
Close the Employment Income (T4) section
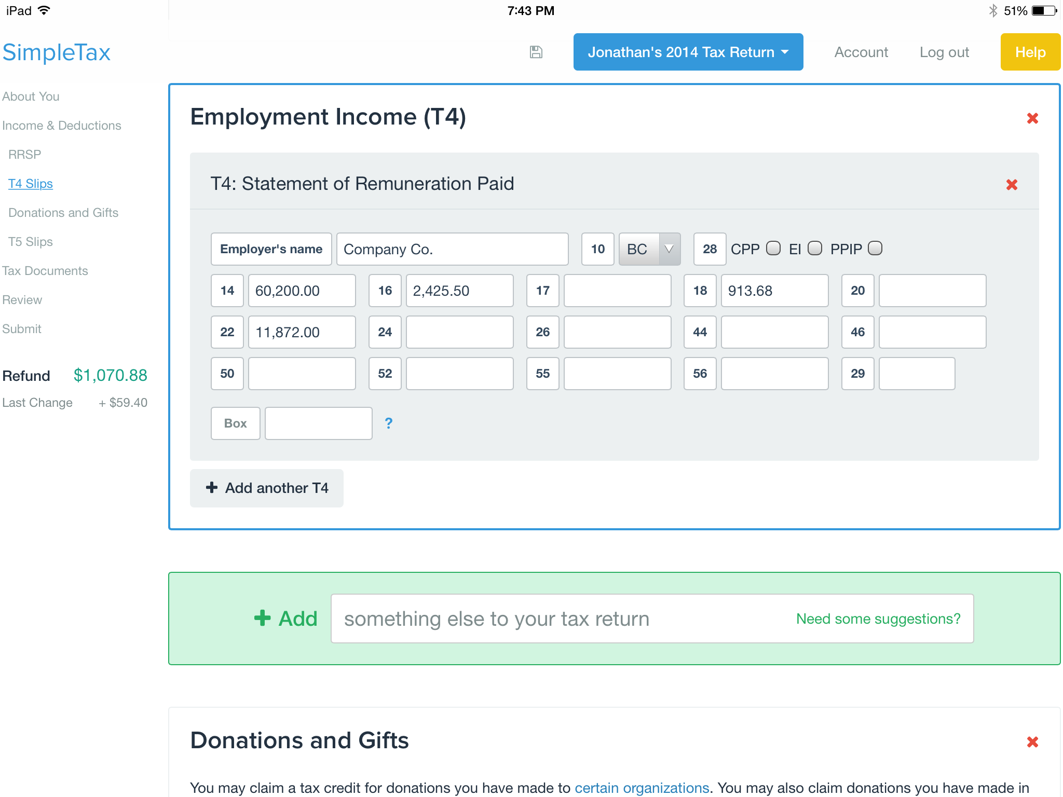[1032, 118]
